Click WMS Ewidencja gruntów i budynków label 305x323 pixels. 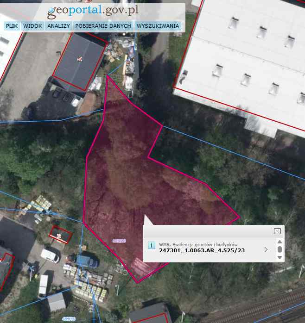198,245
